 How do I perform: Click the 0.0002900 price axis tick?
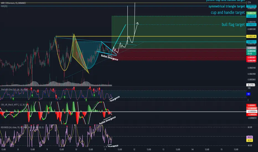[252, 74]
